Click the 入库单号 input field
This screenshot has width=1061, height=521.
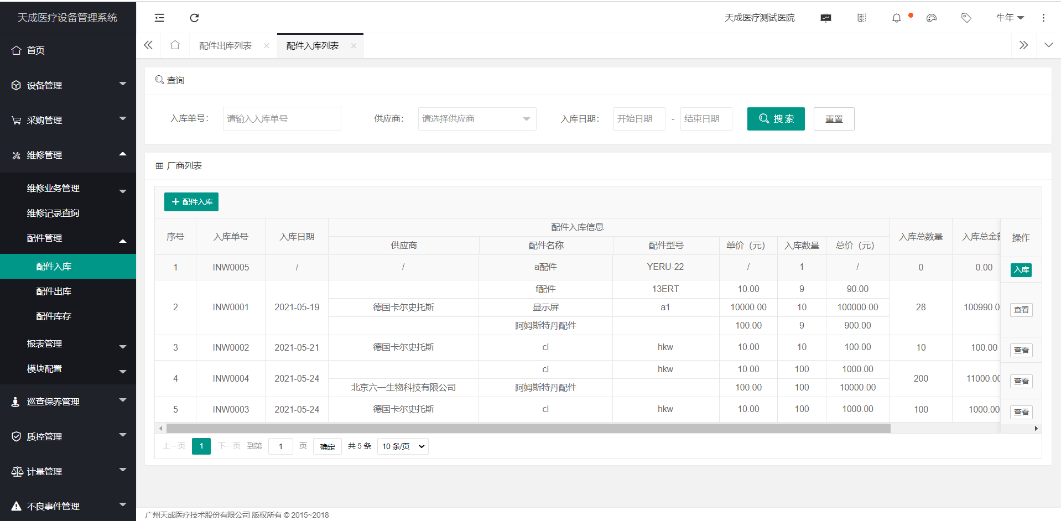point(282,119)
